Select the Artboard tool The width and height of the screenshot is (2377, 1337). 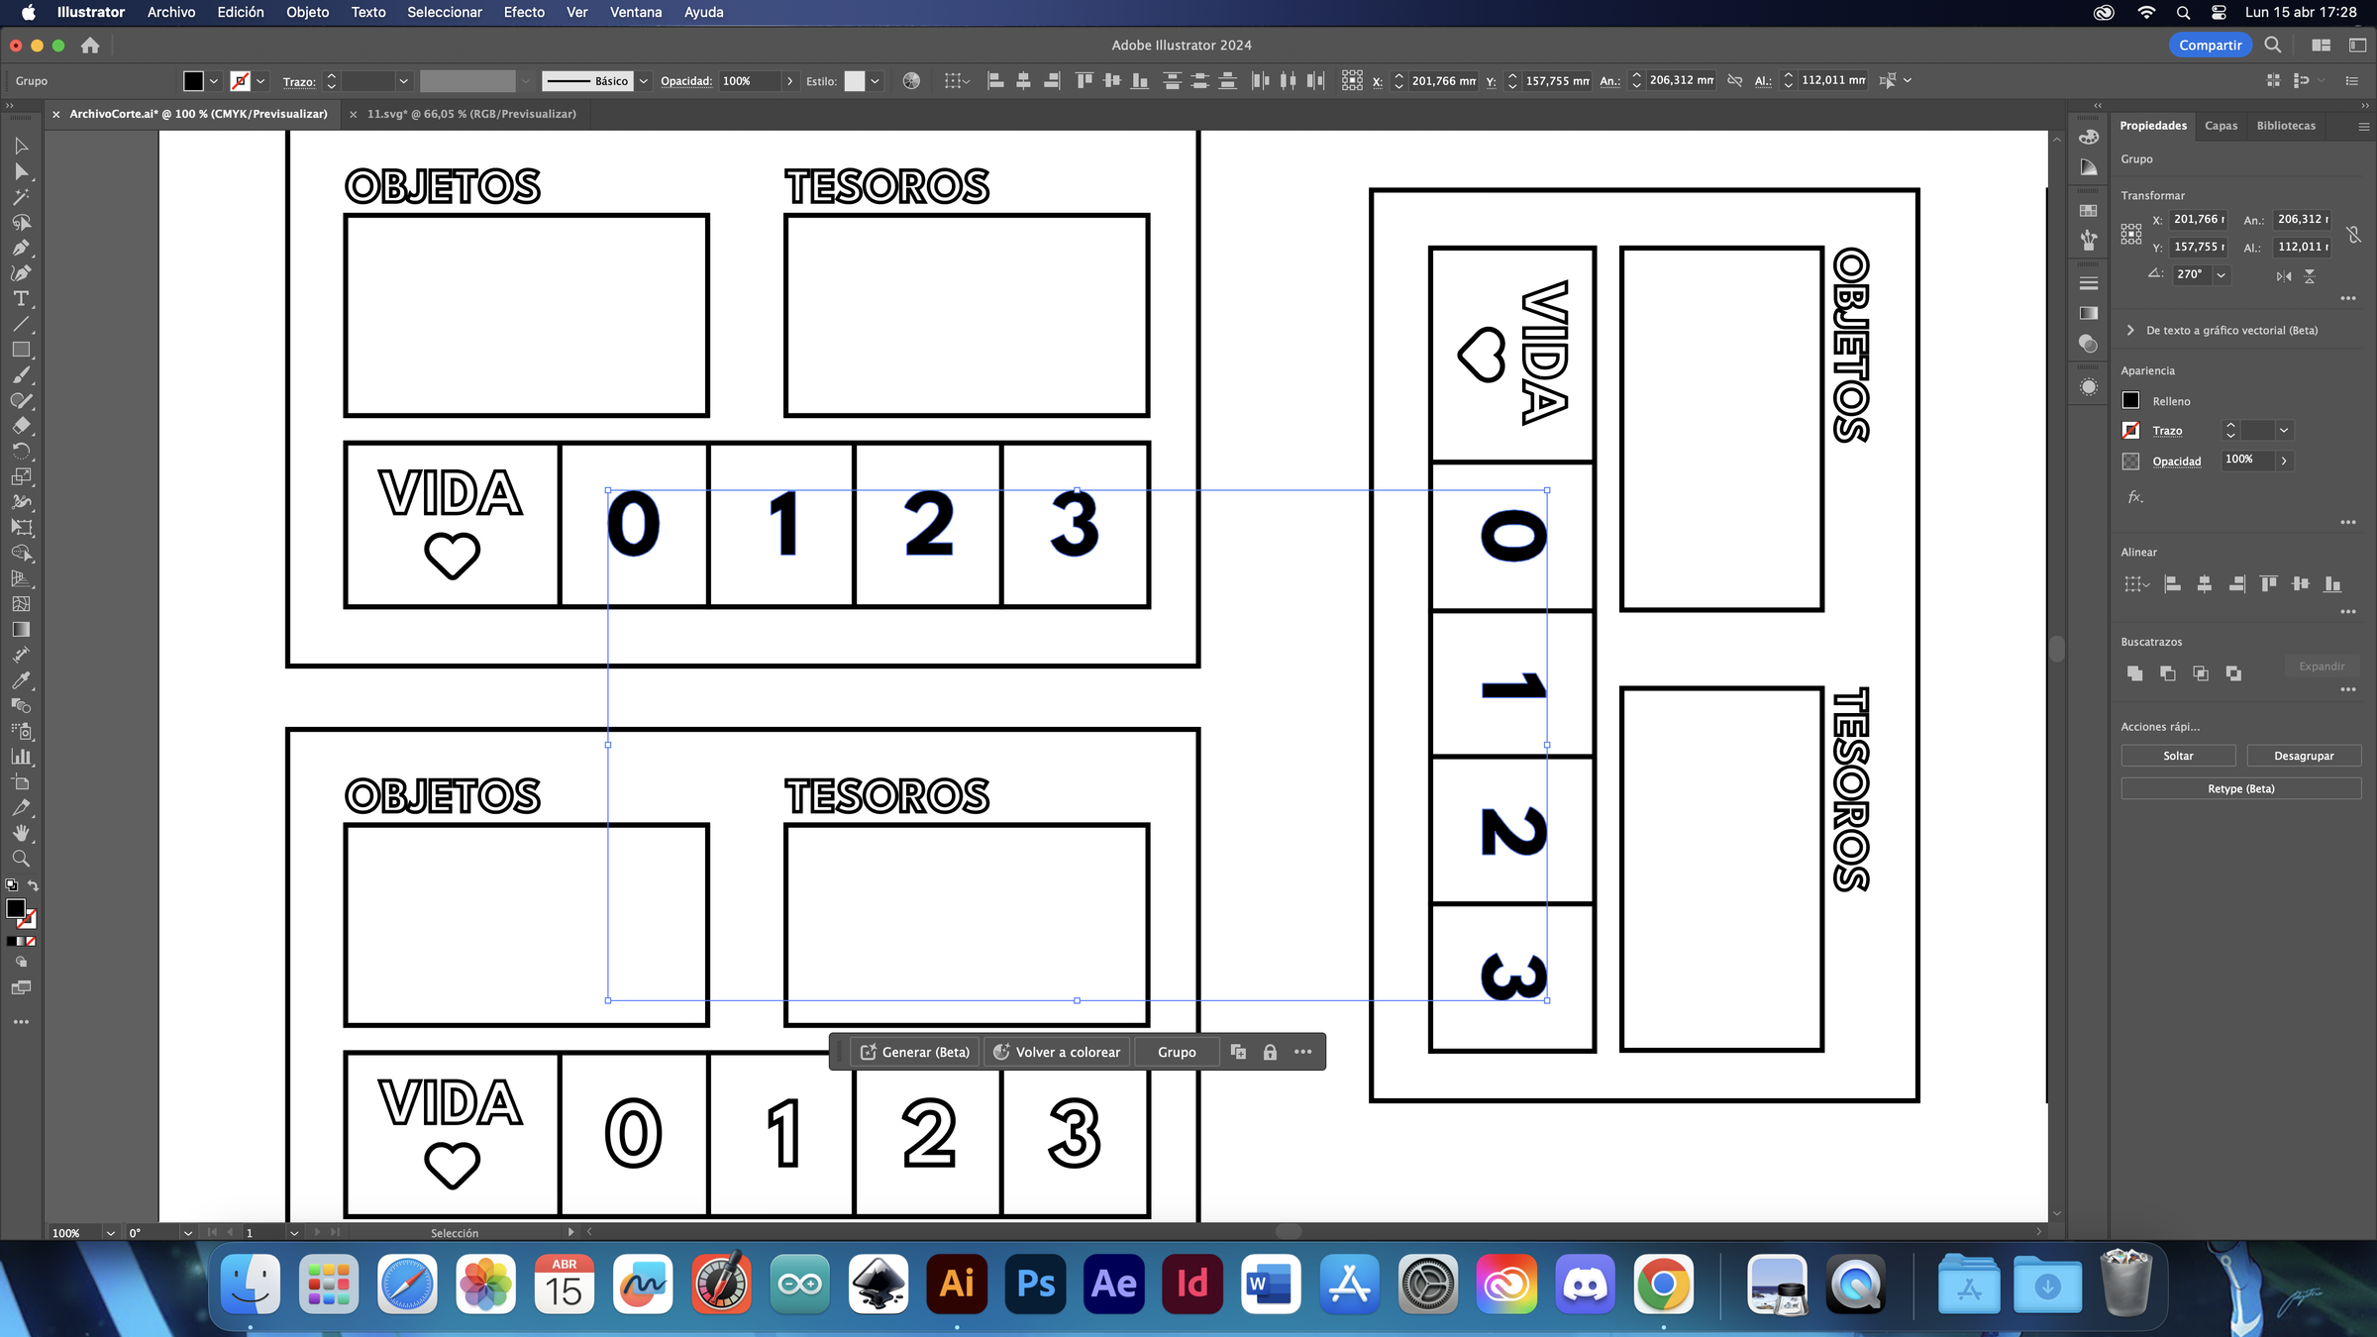[x=21, y=782]
